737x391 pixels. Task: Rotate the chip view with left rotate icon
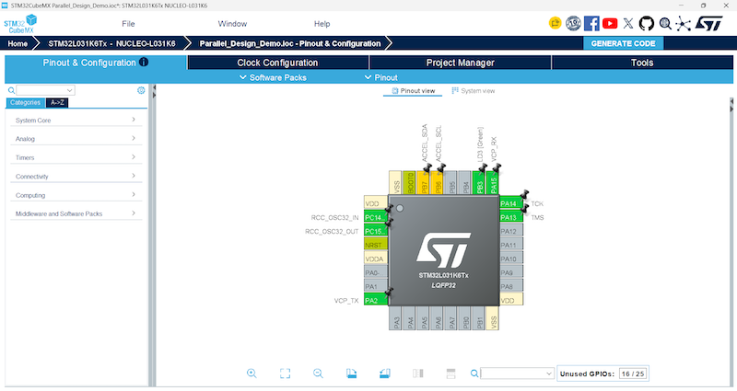(351, 374)
